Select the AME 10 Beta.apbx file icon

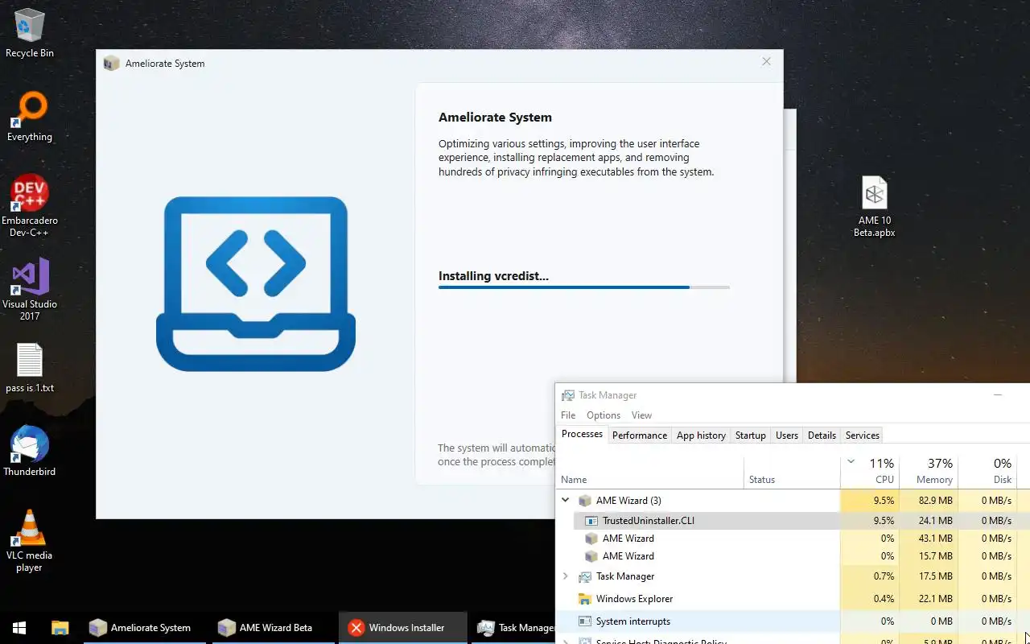point(874,206)
